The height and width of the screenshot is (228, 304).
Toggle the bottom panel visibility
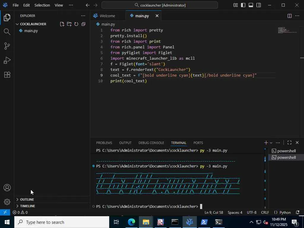point(251,5)
